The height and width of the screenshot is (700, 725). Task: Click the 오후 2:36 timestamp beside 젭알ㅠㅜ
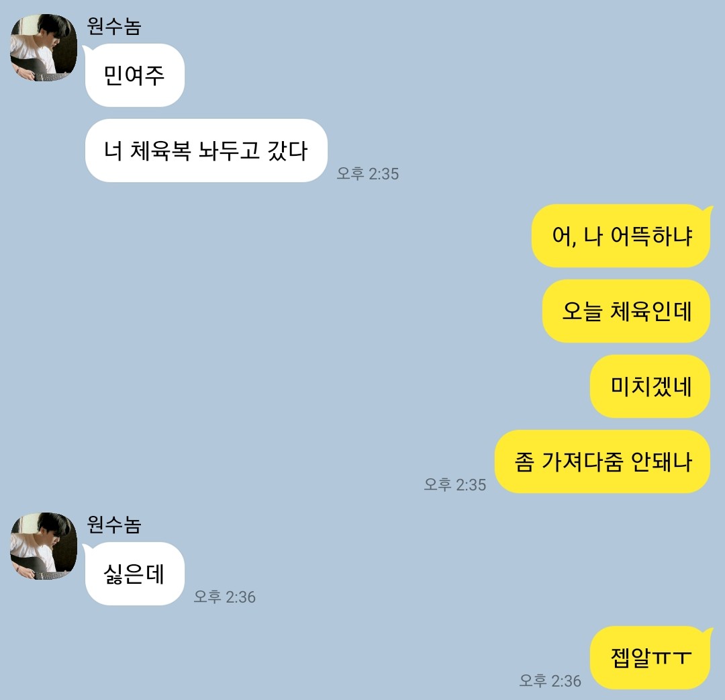[x=550, y=681]
